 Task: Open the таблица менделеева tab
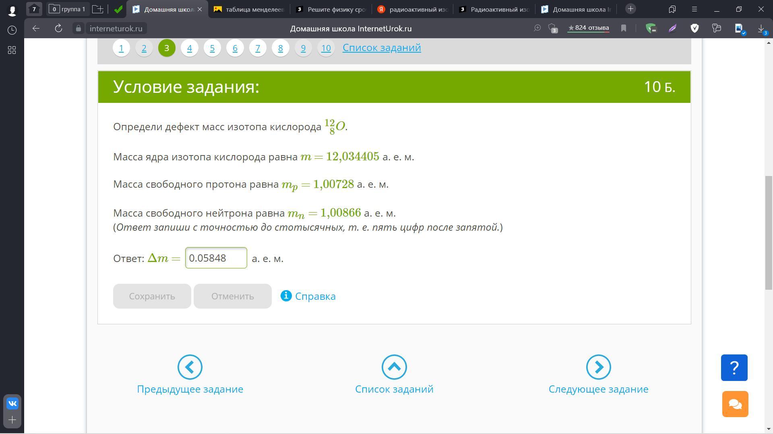pyautogui.click(x=249, y=9)
